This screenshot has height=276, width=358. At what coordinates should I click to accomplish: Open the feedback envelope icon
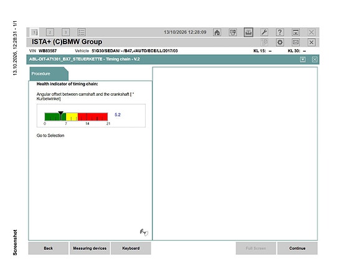tap(296, 42)
